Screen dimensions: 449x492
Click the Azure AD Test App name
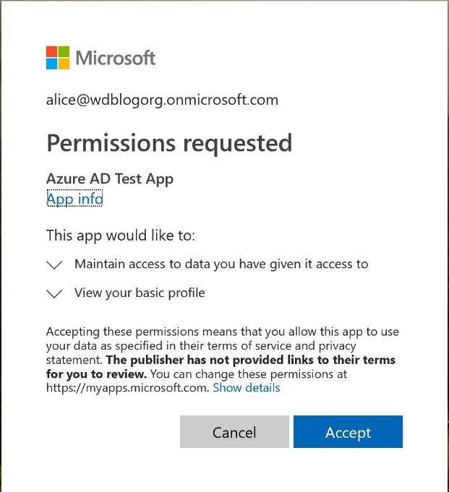[110, 179]
